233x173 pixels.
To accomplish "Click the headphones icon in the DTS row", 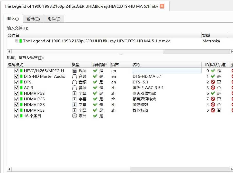I will pyautogui.click(x=74, y=82).
